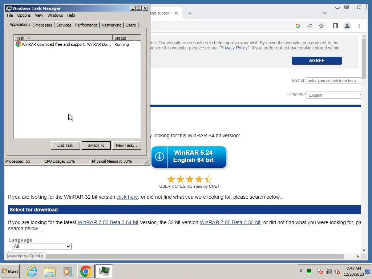Viewport: 372px width, 279px height.
Task: Click the Chrome icon in the task list
Action: pyautogui.click(x=18, y=44)
